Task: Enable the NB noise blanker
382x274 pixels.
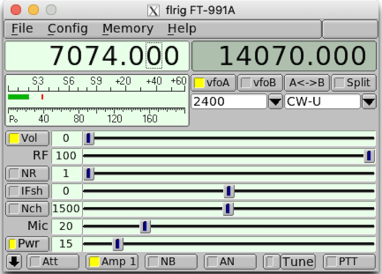Action: (x=171, y=261)
